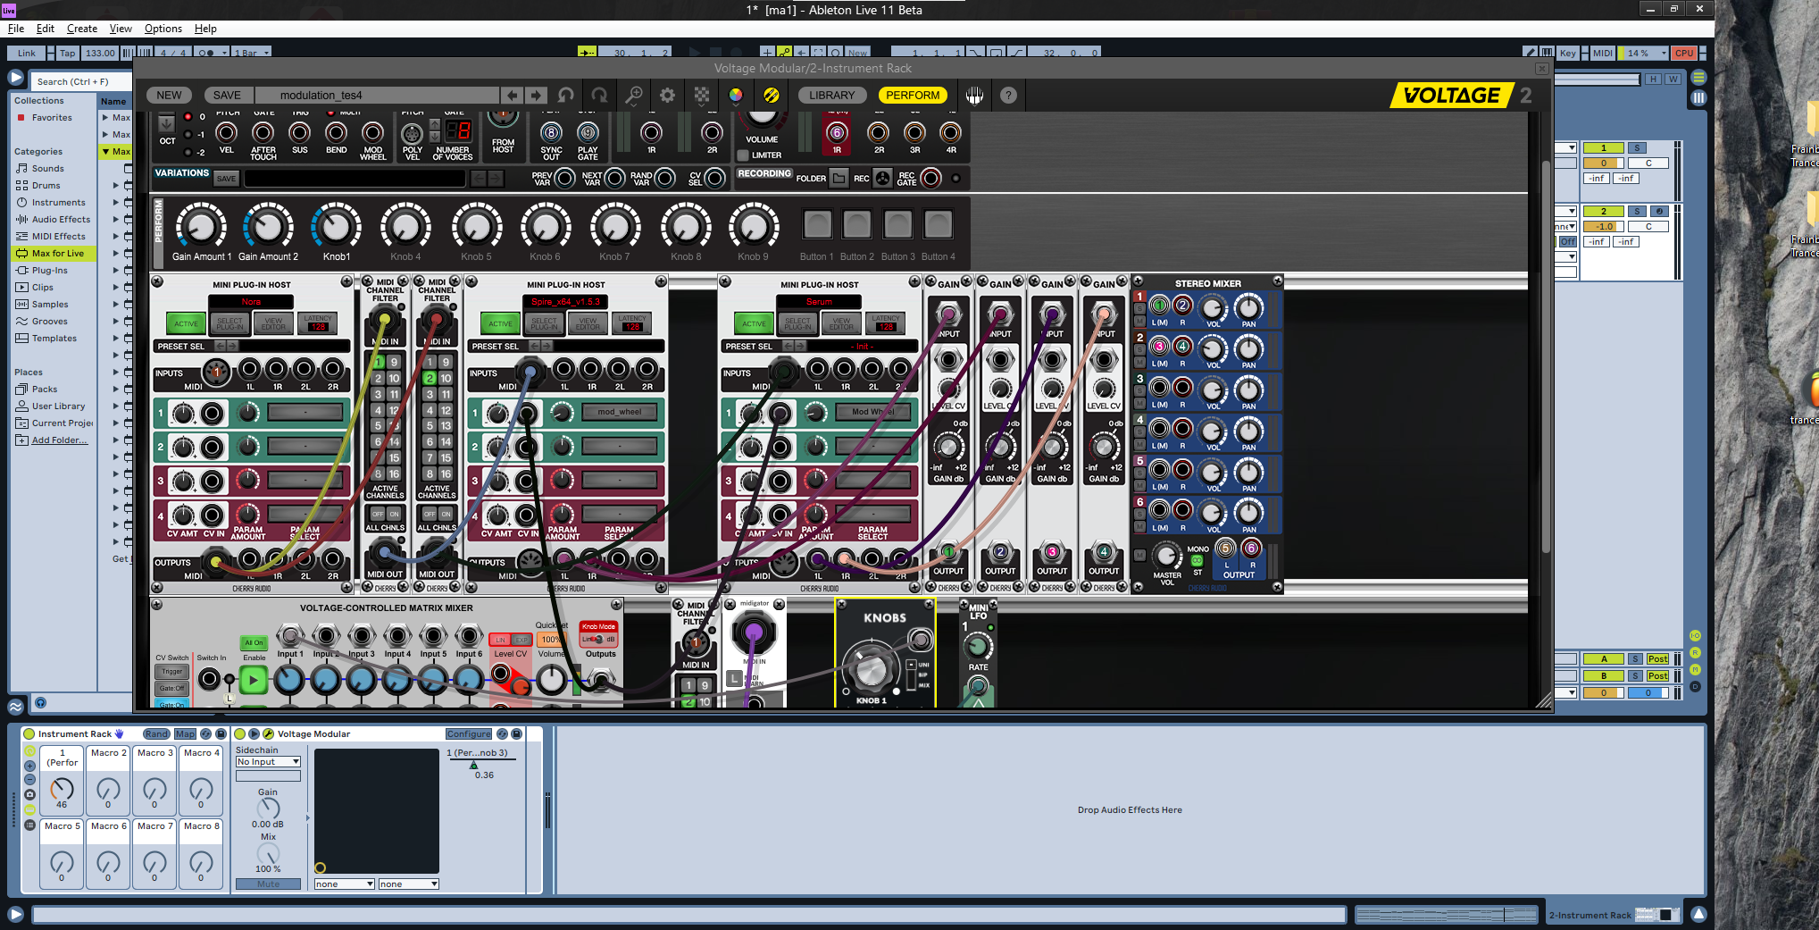Image resolution: width=1819 pixels, height=930 pixels.
Task: Click the Live preview play button at bottom-left
Action: (15, 913)
